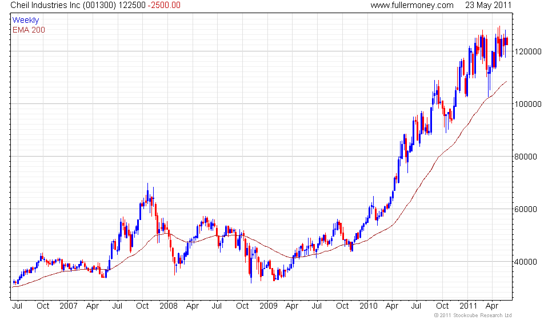Click the 'Apr' label right after 2007
Screen dimensions: 560x320
click(93, 306)
